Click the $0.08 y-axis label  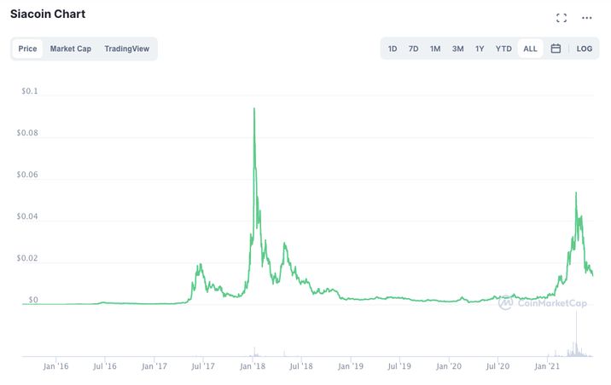pyautogui.click(x=27, y=133)
